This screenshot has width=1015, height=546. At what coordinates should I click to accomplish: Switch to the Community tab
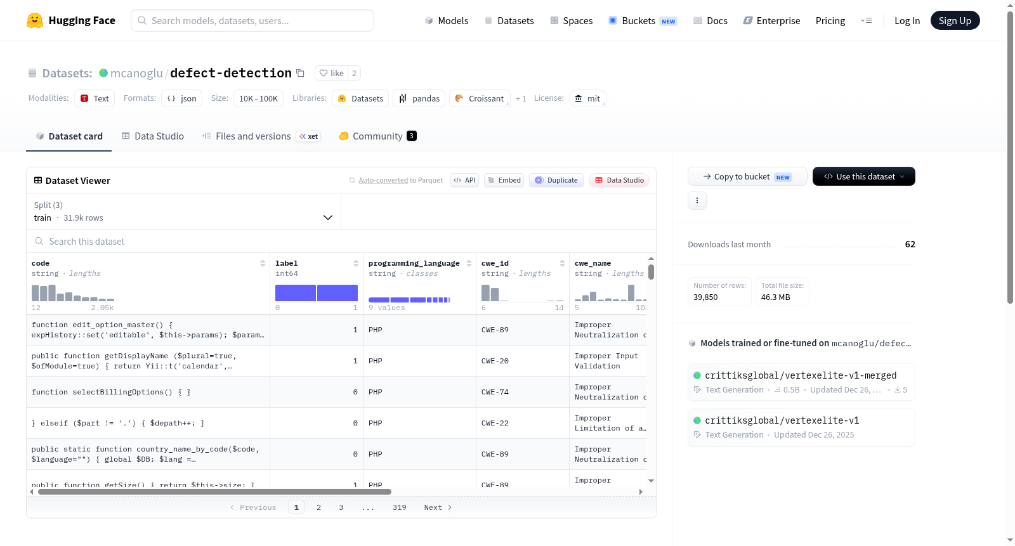click(377, 136)
